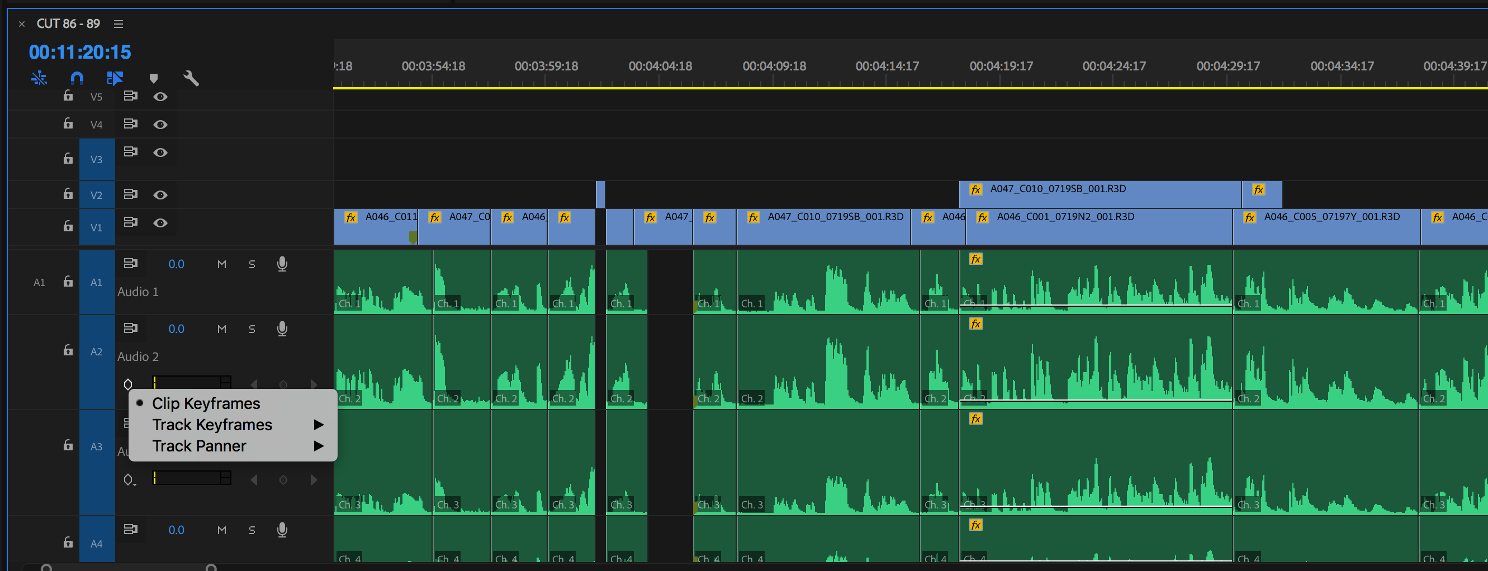Image resolution: width=1488 pixels, height=571 pixels.
Task: Toggle Linked Selection icon
Action: tap(115, 77)
